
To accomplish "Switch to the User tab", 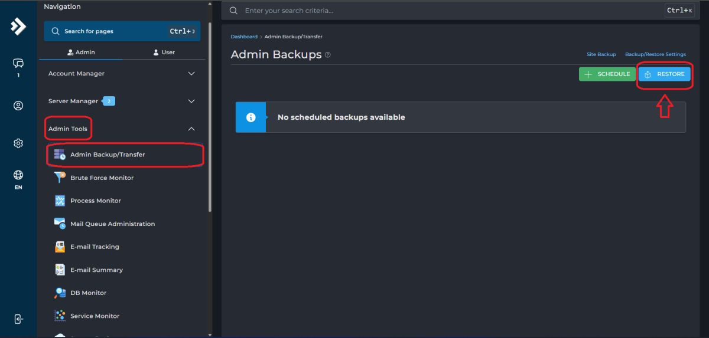I will (x=164, y=52).
